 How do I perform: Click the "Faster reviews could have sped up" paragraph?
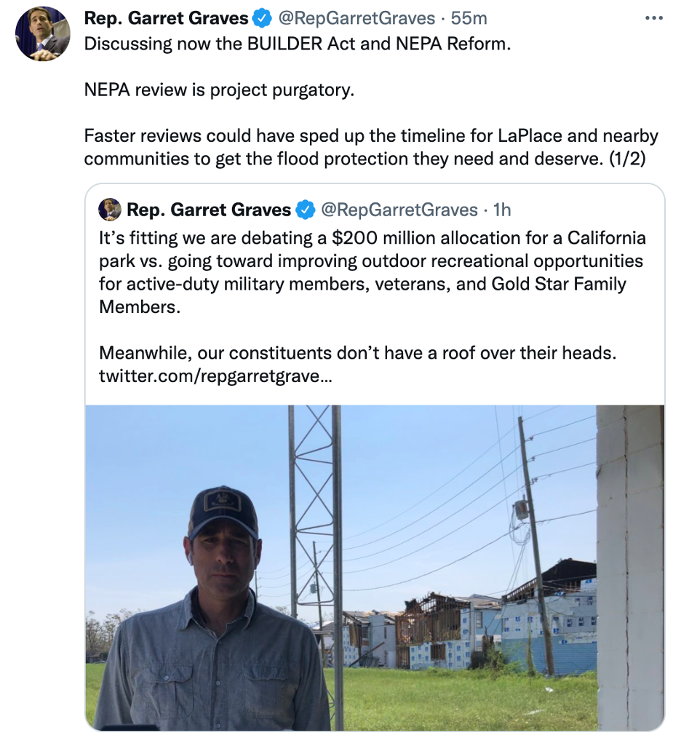click(371, 147)
